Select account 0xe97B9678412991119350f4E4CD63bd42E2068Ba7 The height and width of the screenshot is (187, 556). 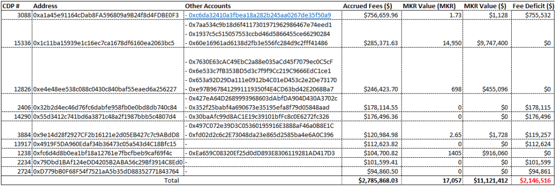point(260,89)
